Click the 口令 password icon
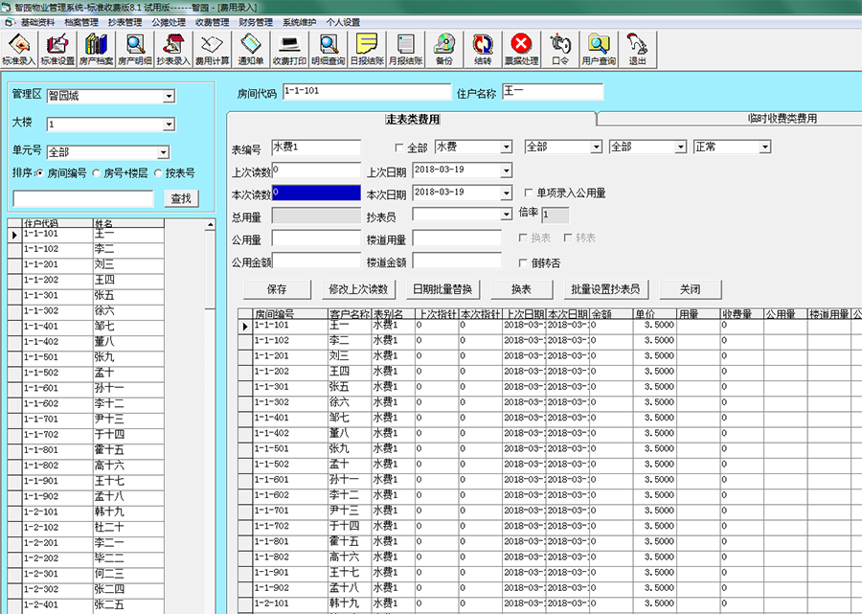 (560, 49)
